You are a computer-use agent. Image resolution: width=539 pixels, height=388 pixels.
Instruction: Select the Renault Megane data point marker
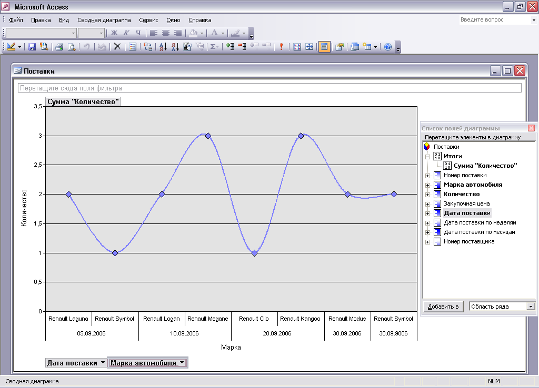tap(208, 136)
